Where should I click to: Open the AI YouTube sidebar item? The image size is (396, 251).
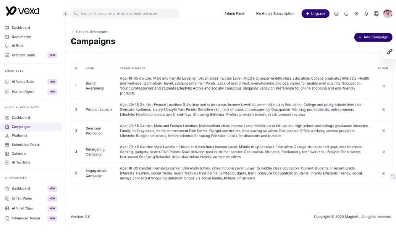click(21, 163)
